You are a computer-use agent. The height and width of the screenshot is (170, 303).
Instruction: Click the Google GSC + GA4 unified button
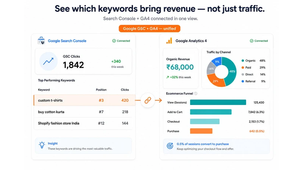point(150,29)
